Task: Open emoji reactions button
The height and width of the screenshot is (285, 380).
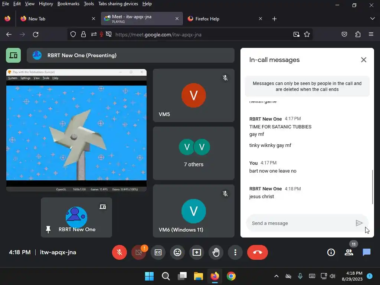Action: coord(177,252)
